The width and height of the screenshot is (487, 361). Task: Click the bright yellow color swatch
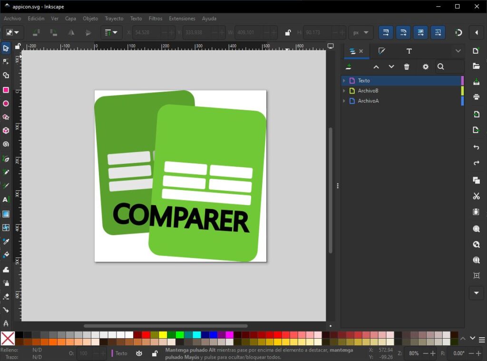pos(163,335)
